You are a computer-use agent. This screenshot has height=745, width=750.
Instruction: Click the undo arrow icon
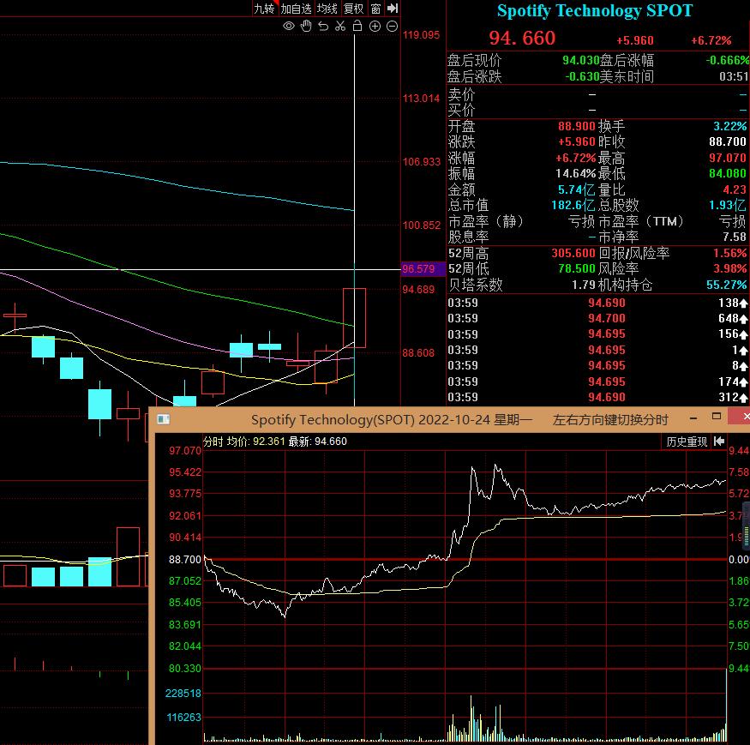click(323, 27)
